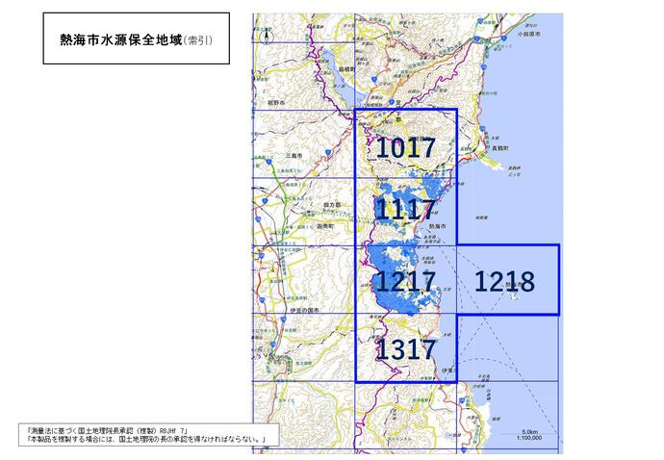Click the 測量法に基づく国土地理院長承認 notice line
Viewport: 664px width, 460px height.
coord(108,431)
